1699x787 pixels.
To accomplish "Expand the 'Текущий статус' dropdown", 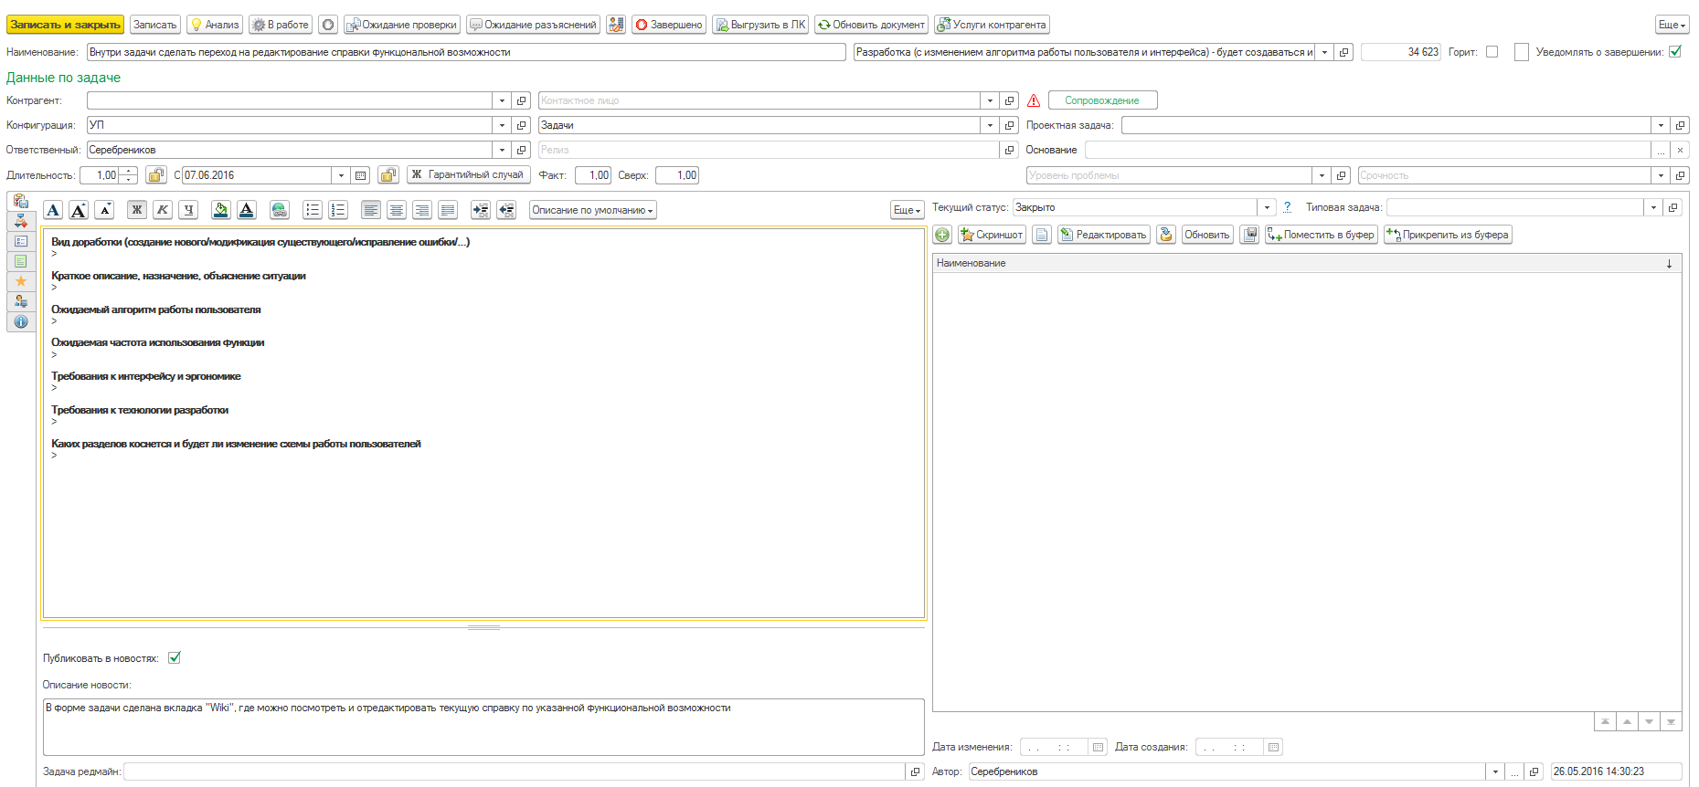I will (x=1267, y=207).
